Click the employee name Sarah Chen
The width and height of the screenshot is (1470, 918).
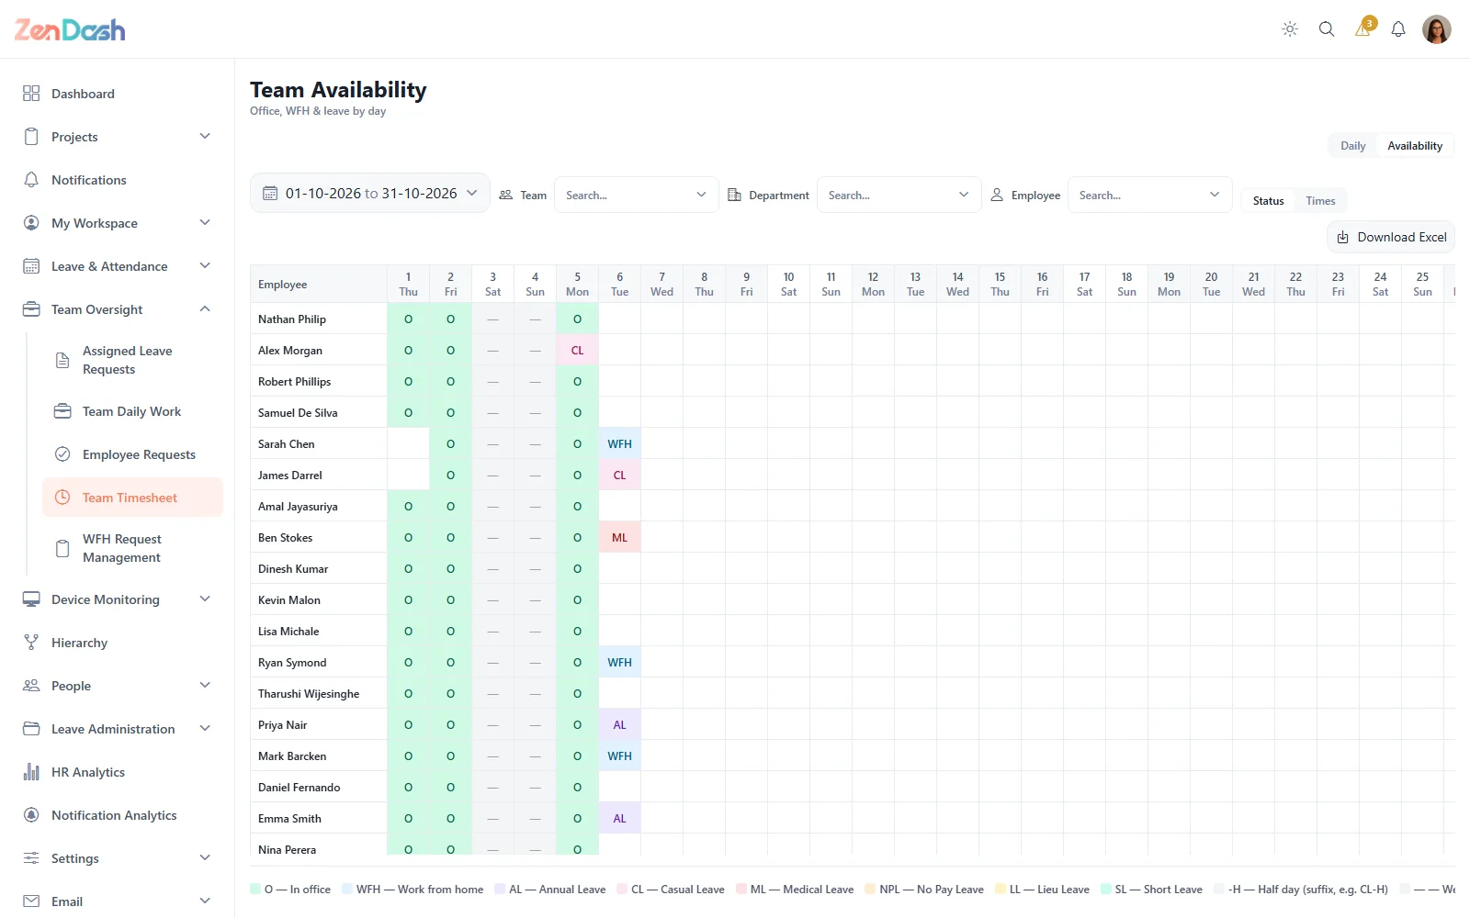coord(286,444)
